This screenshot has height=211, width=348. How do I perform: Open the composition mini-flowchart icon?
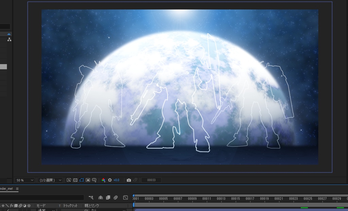coord(91,197)
